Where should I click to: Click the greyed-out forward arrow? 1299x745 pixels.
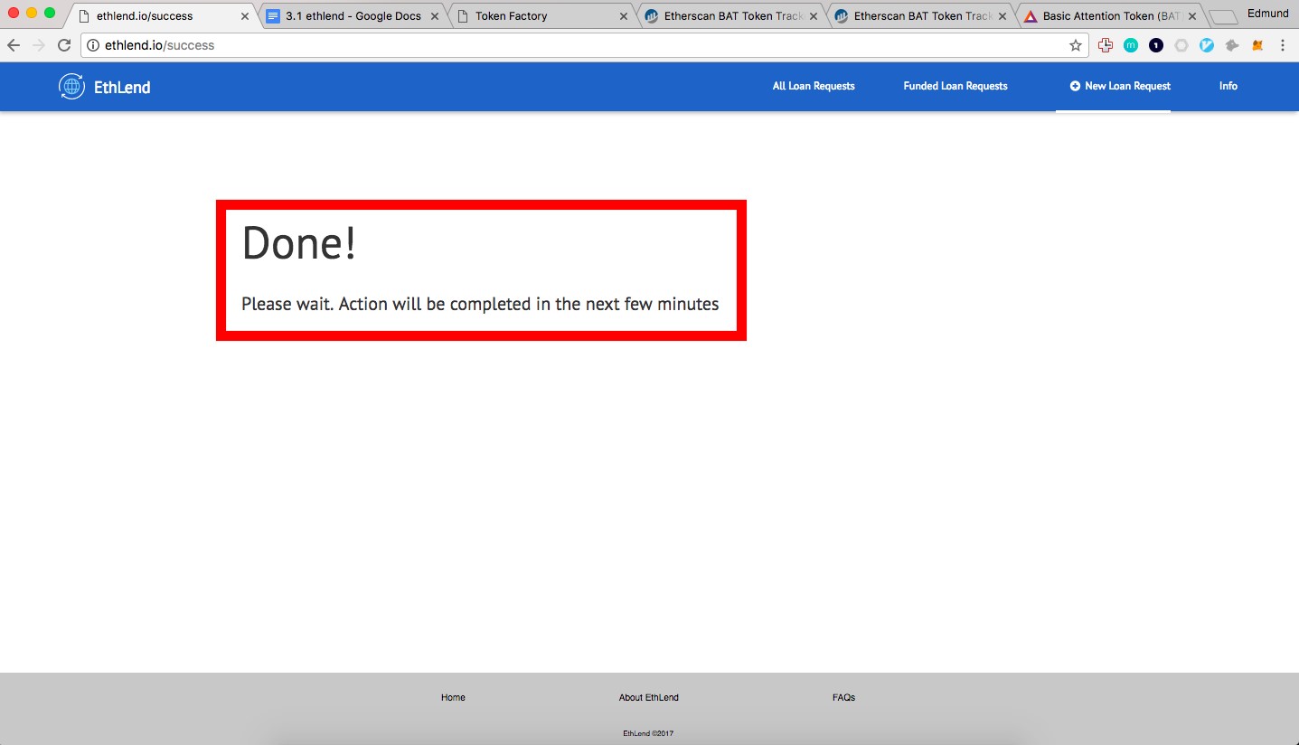click(x=39, y=45)
